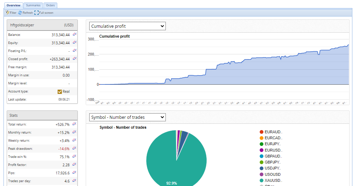Open the Filter tool
Viewport: 358px width, 186px height.
pyautogui.click(x=11, y=13)
